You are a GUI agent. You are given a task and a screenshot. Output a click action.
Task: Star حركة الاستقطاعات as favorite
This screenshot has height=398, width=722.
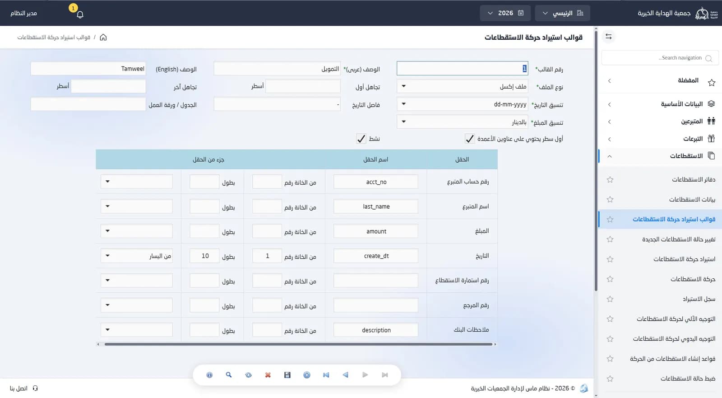pyautogui.click(x=610, y=279)
